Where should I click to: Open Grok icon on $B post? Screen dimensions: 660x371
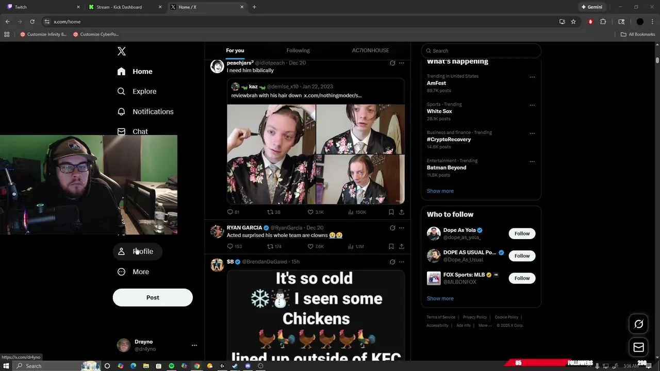pyautogui.click(x=392, y=262)
